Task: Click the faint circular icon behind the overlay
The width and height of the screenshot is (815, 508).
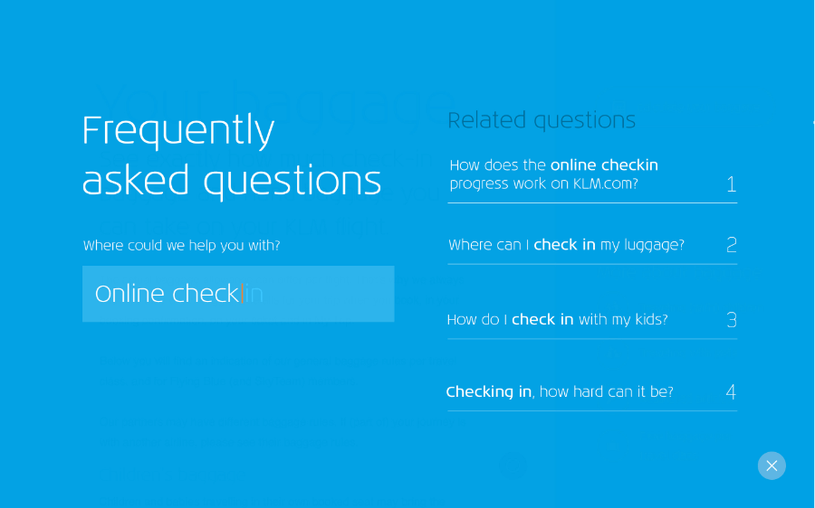Action: pos(513,466)
